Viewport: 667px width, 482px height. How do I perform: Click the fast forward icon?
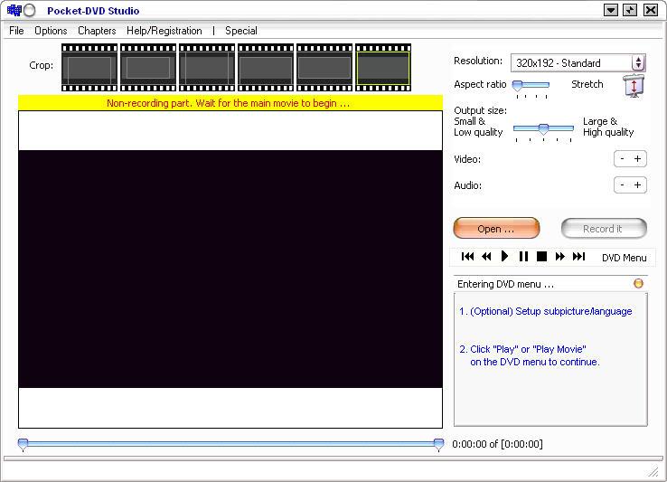(x=560, y=257)
